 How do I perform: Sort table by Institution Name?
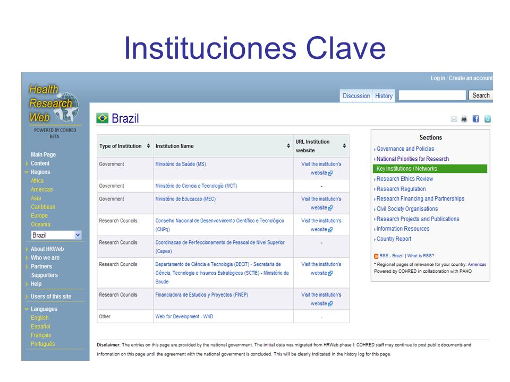pos(288,146)
